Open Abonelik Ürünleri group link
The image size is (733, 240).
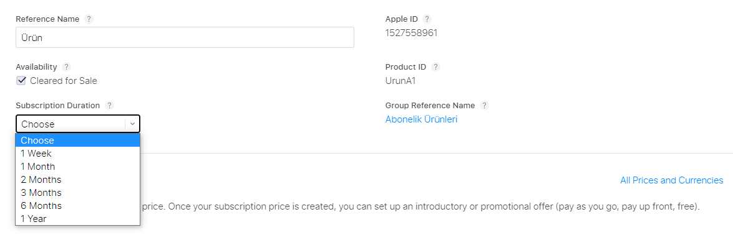pos(421,119)
